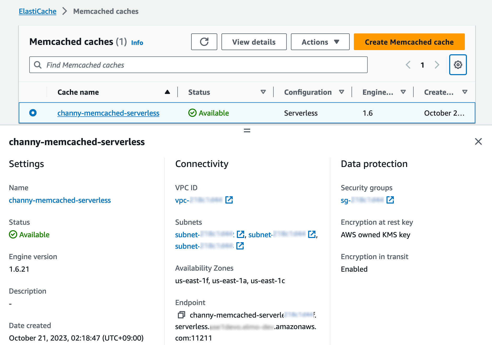Open table preferences gear icon

tap(458, 65)
